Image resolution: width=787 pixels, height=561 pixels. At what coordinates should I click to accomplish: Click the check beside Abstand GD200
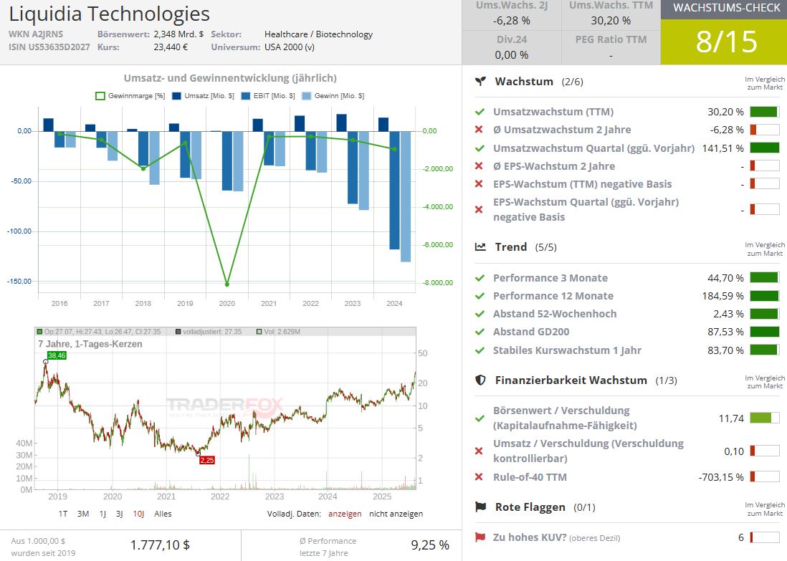tap(480, 332)
